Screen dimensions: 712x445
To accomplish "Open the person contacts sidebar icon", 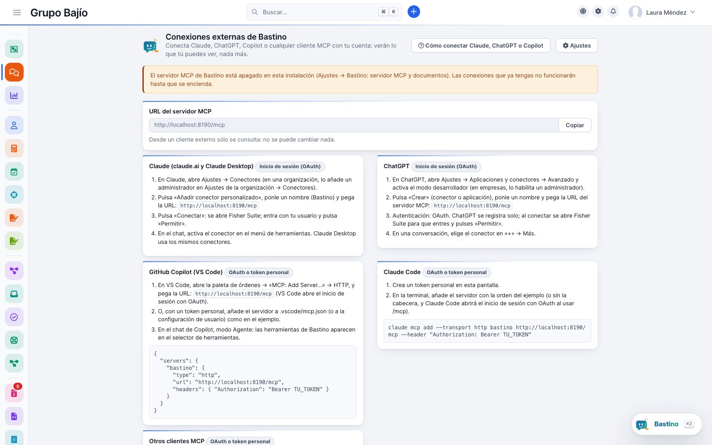I will tap(14, 125).
